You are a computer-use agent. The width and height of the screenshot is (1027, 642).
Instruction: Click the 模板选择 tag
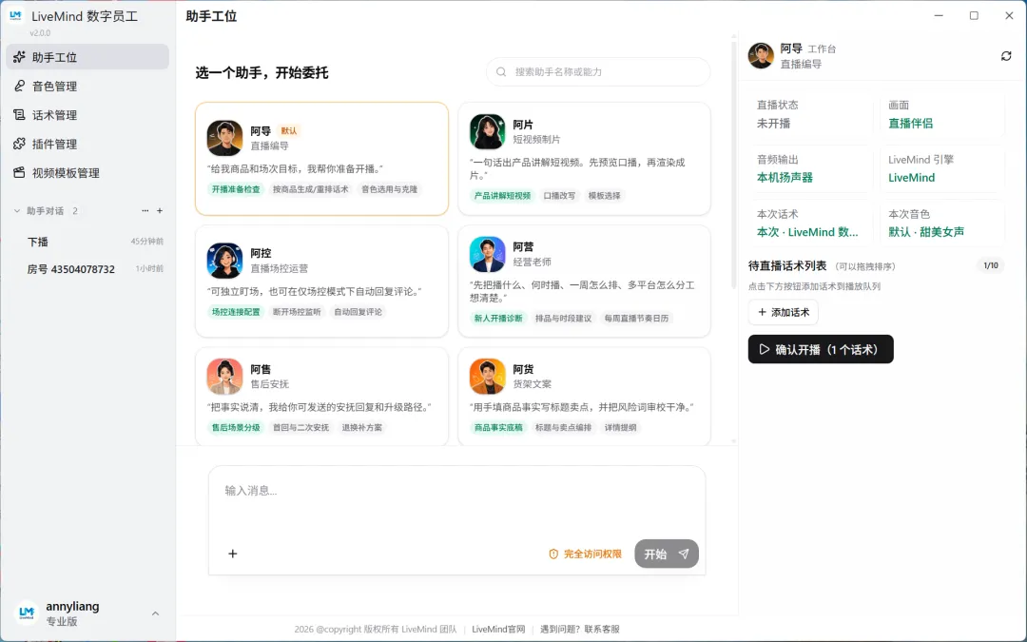[604, 195]
